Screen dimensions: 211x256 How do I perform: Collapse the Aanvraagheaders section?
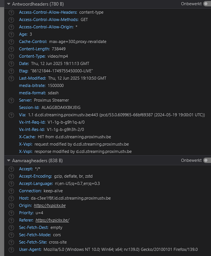coord(8,160)
